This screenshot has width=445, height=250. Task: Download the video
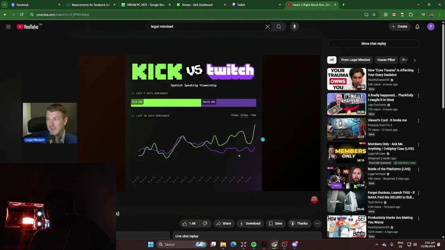tap(250, 224)
